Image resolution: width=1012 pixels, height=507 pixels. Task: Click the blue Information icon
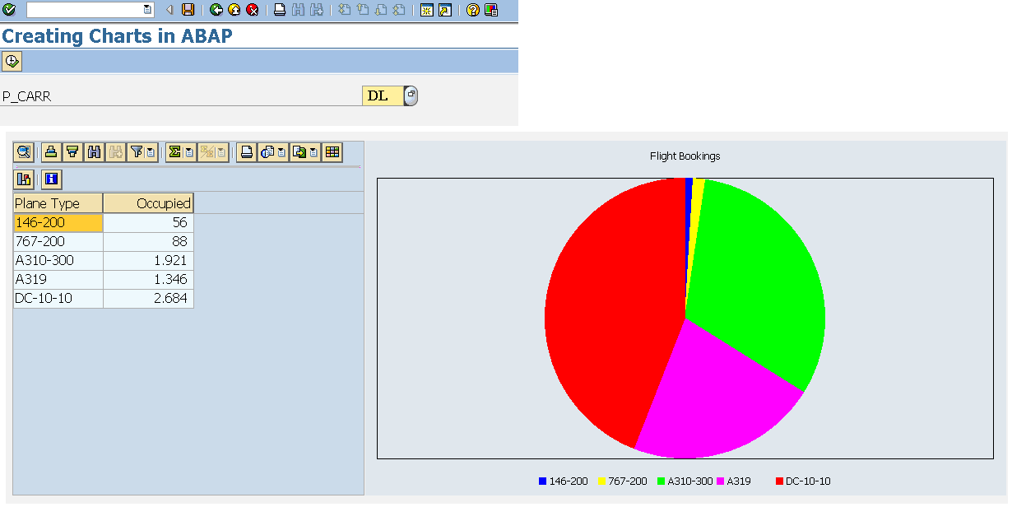coord(51,179)
